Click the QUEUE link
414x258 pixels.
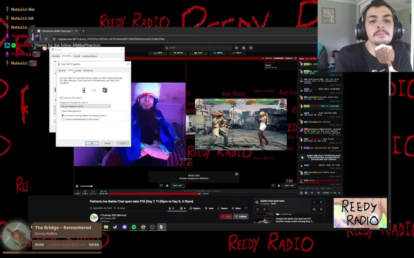tap(289, 58)
